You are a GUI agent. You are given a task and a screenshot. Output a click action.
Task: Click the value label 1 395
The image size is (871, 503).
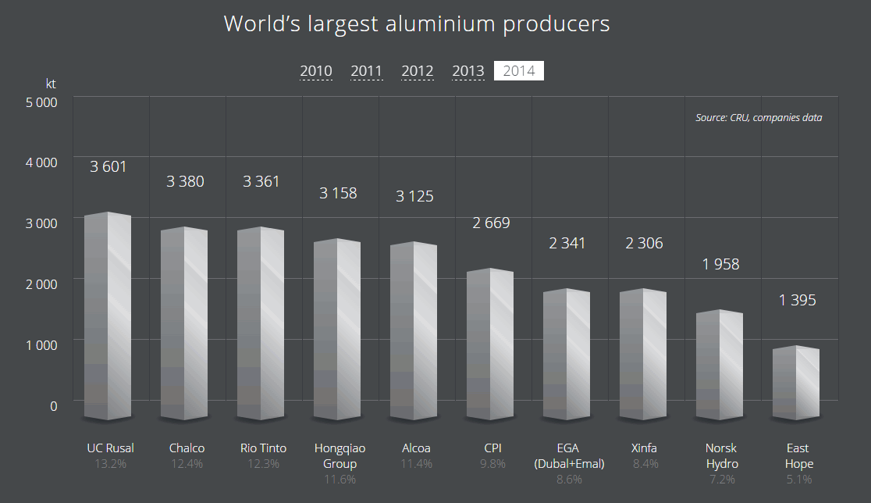[797, 301]
